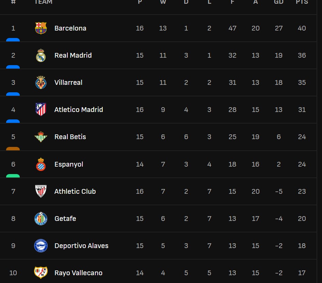Click the Atletico Madrid club crest
Image resolution: width=322 pixels, height=283 pixels.
41,110
